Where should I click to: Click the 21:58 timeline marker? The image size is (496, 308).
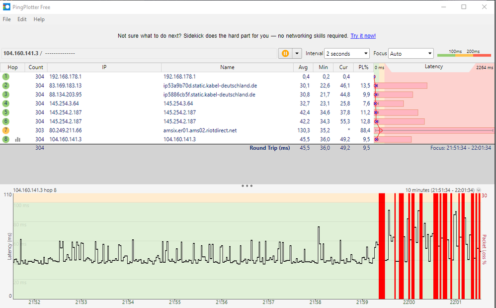[x=315, y=303]
